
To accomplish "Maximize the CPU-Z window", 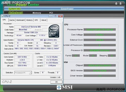I will pyautogui.click(x=55, y=16).
